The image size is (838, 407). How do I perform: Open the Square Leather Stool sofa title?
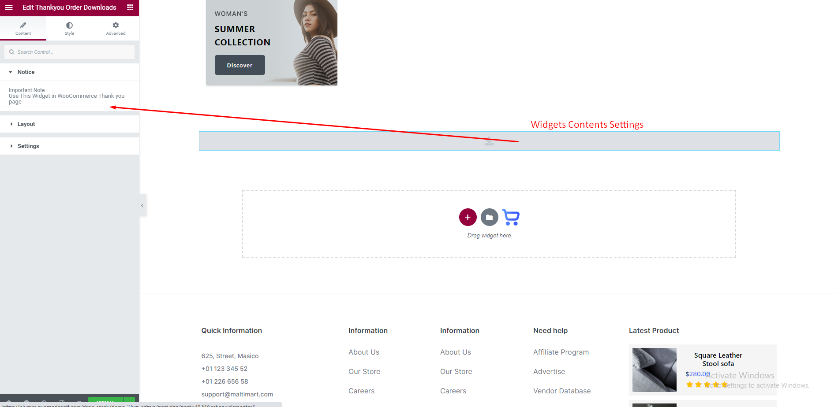point(718,359)
